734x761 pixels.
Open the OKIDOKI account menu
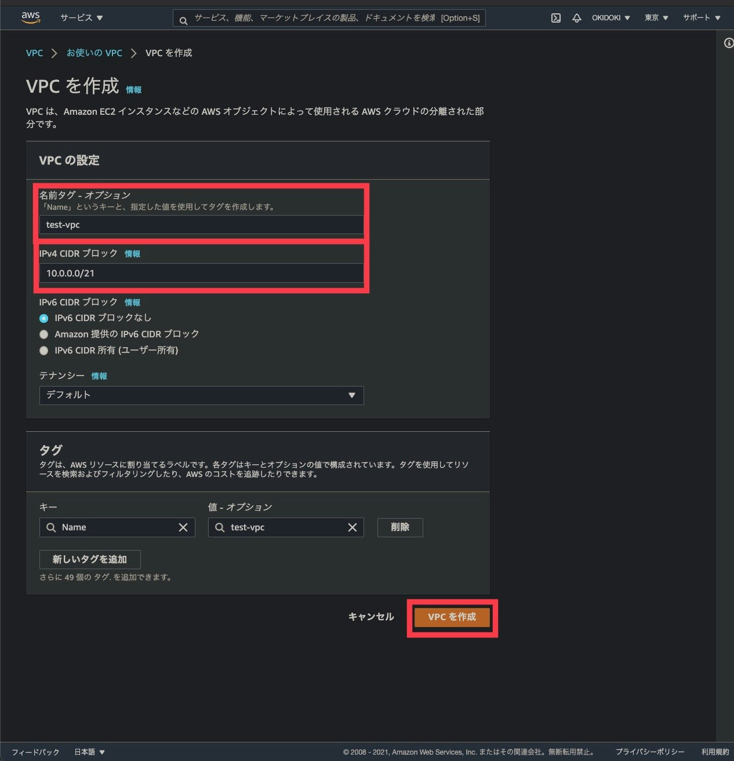611,18
